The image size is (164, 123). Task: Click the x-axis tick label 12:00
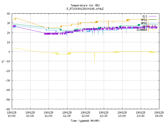(x=85, y=116)
